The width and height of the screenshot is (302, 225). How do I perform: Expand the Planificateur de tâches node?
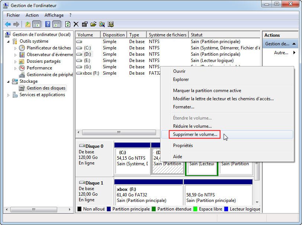[x=15, y=48]
